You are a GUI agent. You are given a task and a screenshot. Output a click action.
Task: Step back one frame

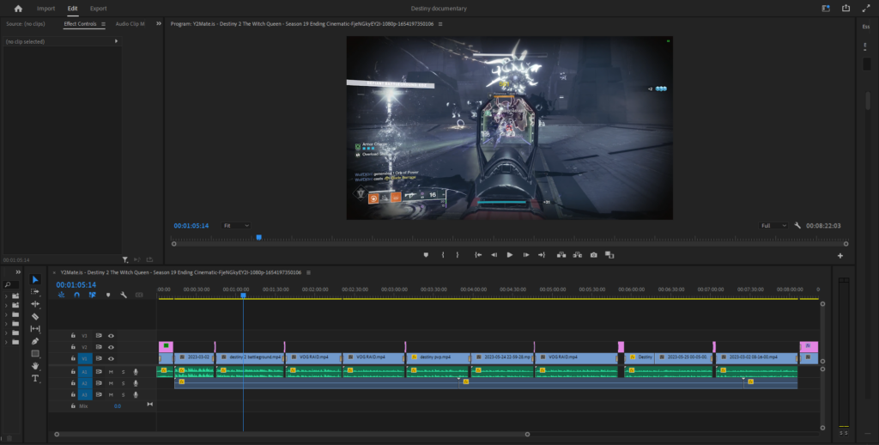[x=494, y=255]
